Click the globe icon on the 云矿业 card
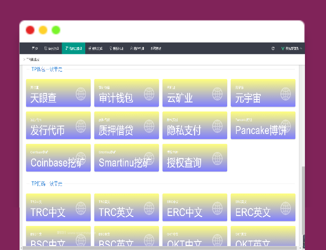326x250 pixels. [217, 94]
